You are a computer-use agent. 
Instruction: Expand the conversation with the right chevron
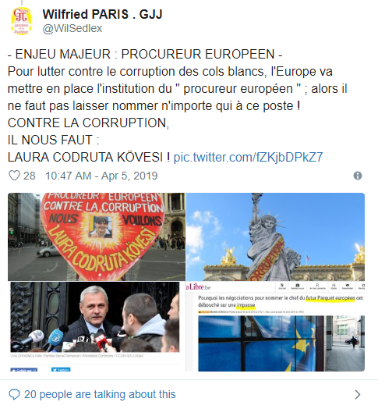(x=358, y=395)
